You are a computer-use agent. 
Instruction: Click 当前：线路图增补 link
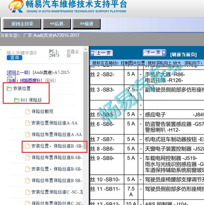click(24, 81)
